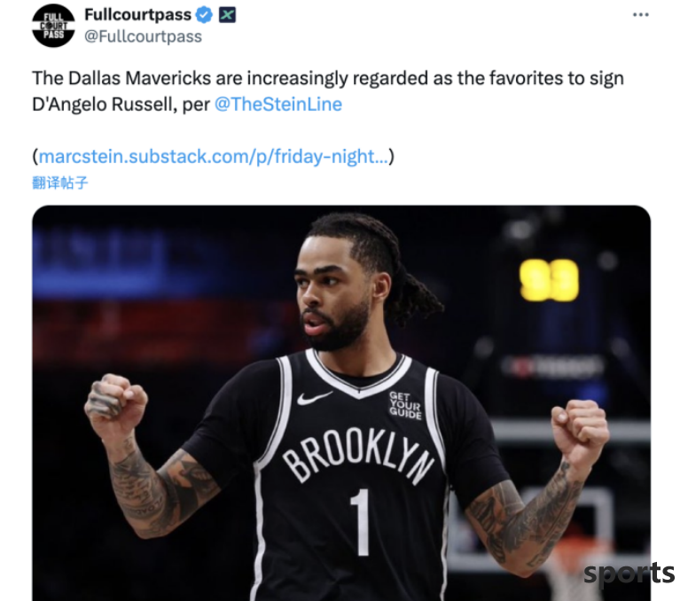Click the sports watermark in corner
Viewport: 688px width, 601px height.
[629, 573]
